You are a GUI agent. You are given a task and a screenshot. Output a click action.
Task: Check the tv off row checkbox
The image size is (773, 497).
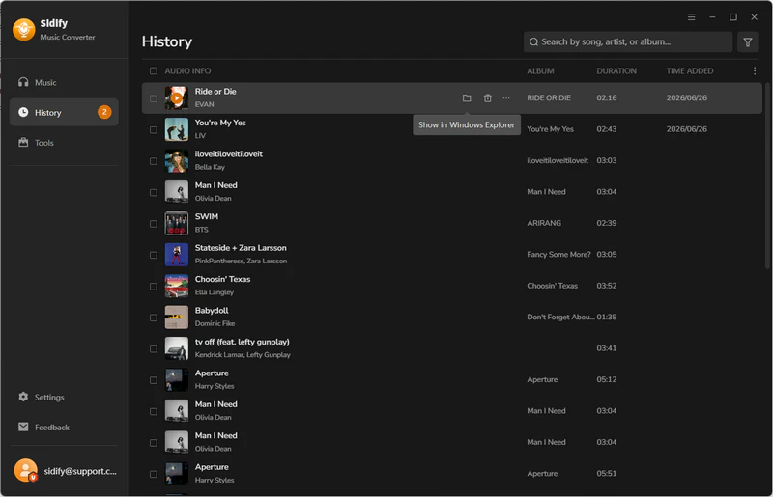point(154,348)
